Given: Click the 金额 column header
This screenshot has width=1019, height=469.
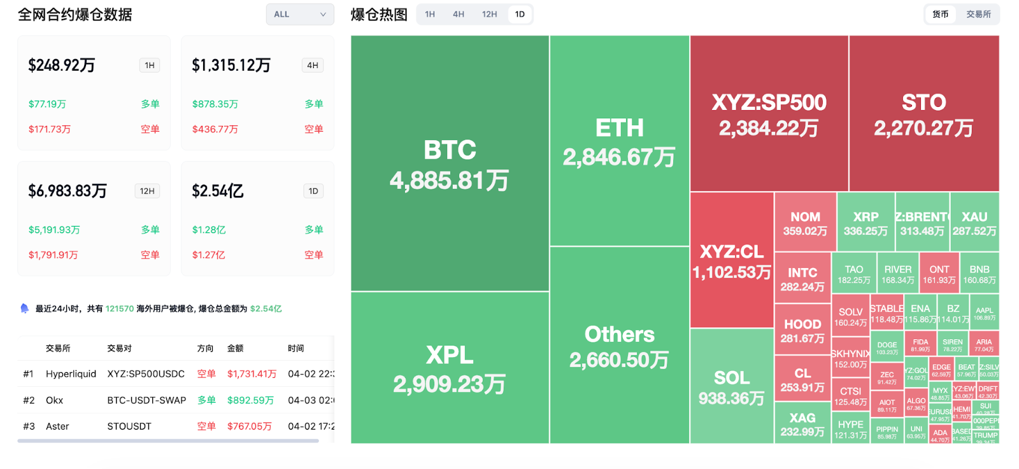Looking at the screenshot, I should (x=235, y=349).
